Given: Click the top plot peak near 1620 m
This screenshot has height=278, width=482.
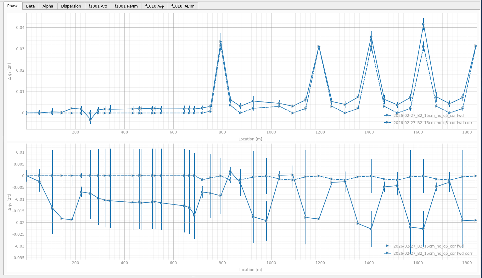Looking at the screenshot, I should tap(423, 24).
